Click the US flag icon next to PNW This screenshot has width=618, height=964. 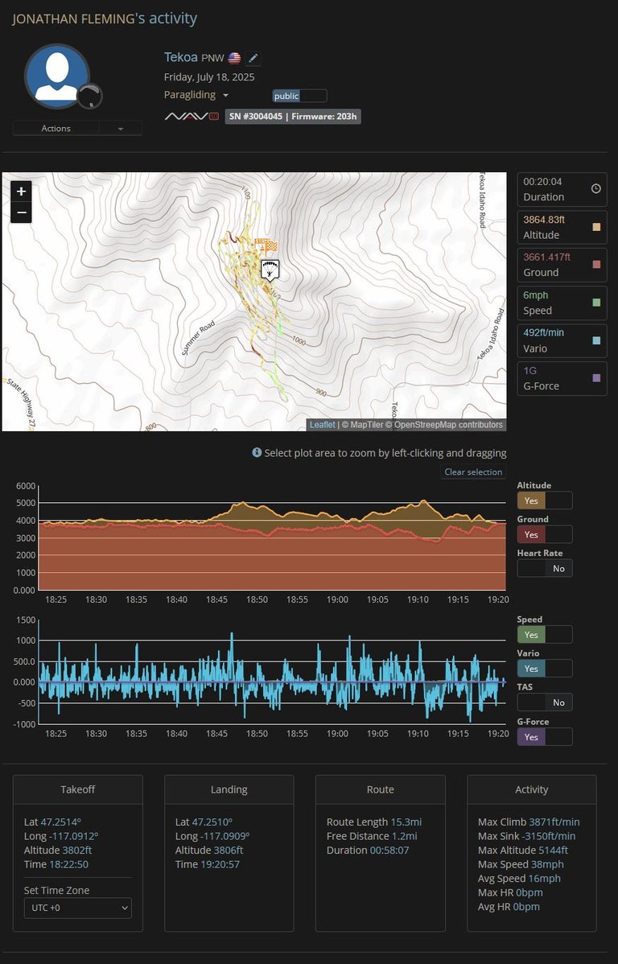coord(234,59)
